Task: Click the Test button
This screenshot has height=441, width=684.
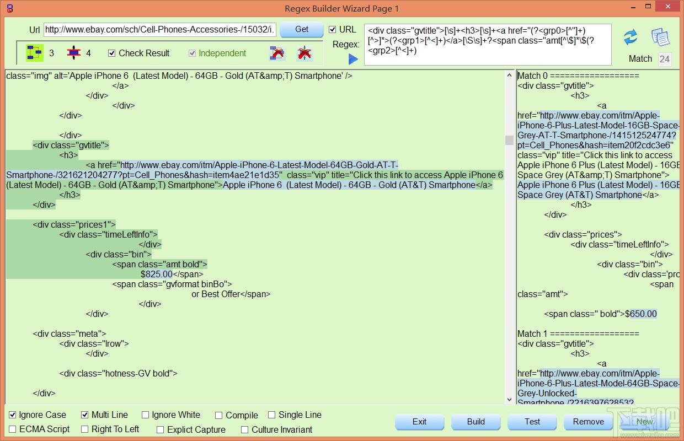Action: click(532, 422)
